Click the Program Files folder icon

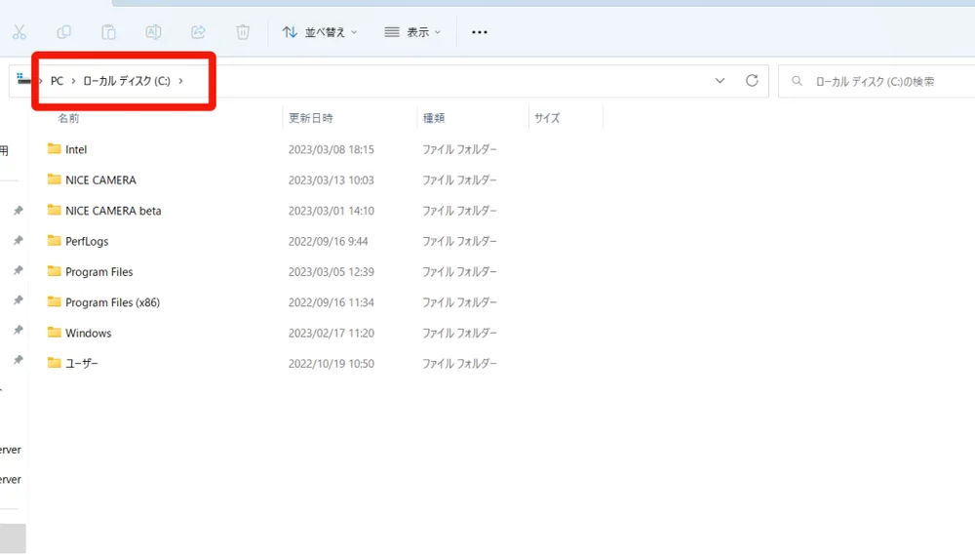click(54, 271)
